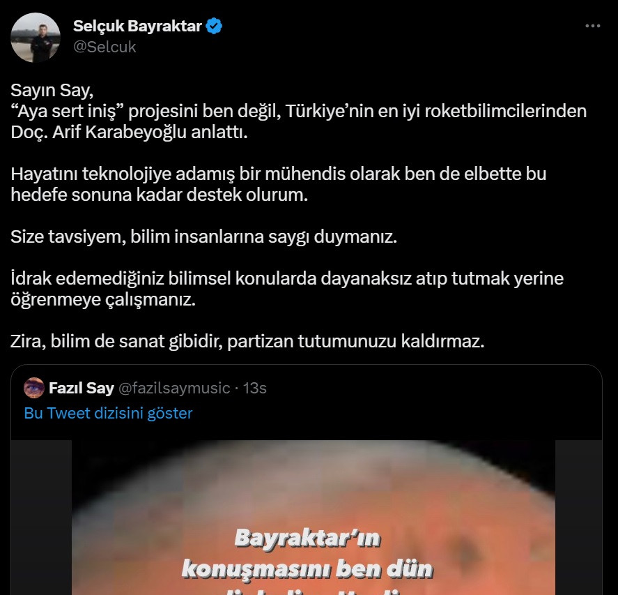Click "Bu Tweet dizisini göster" link

click(x=108, y=413)
